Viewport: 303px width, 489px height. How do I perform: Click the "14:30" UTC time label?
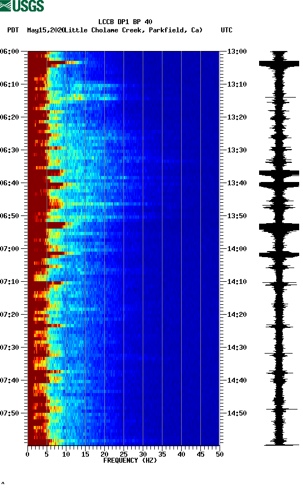click(x=237, y=348)
